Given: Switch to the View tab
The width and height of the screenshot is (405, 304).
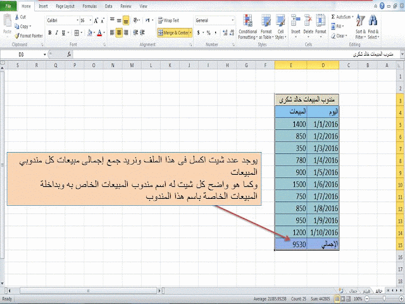Looking at the screenshot, I should tap(144, 6).
